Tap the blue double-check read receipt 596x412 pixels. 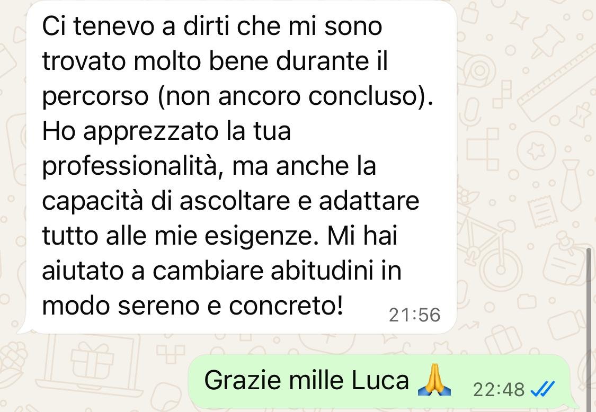pyautogui.click(x=542, y=389)
